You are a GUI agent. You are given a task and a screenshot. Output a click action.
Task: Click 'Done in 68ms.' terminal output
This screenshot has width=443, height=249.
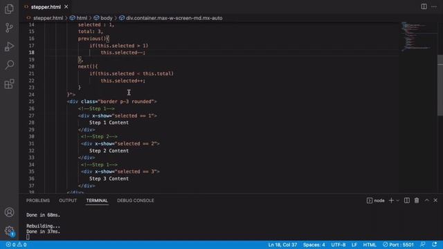[x=43, y=215]
